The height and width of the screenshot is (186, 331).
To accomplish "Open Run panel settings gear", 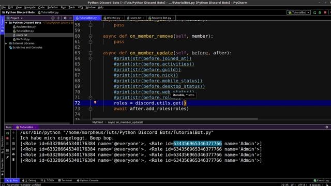I will (x=327, y=127).
